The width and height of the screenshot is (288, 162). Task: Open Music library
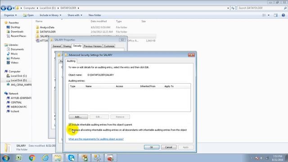click(14, 54)
